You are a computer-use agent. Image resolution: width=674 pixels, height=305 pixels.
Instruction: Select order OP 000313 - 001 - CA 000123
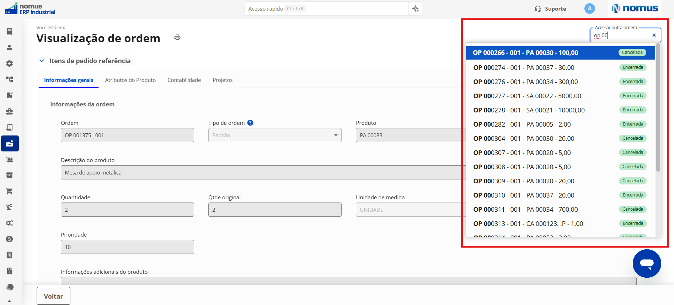pyautogui.click(x=561, y=223)
